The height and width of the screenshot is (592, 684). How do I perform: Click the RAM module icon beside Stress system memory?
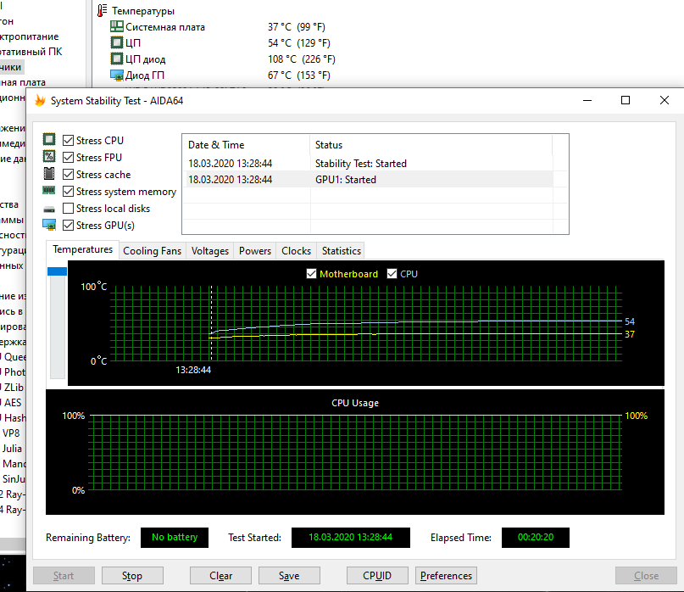click(x=49, y=192)
